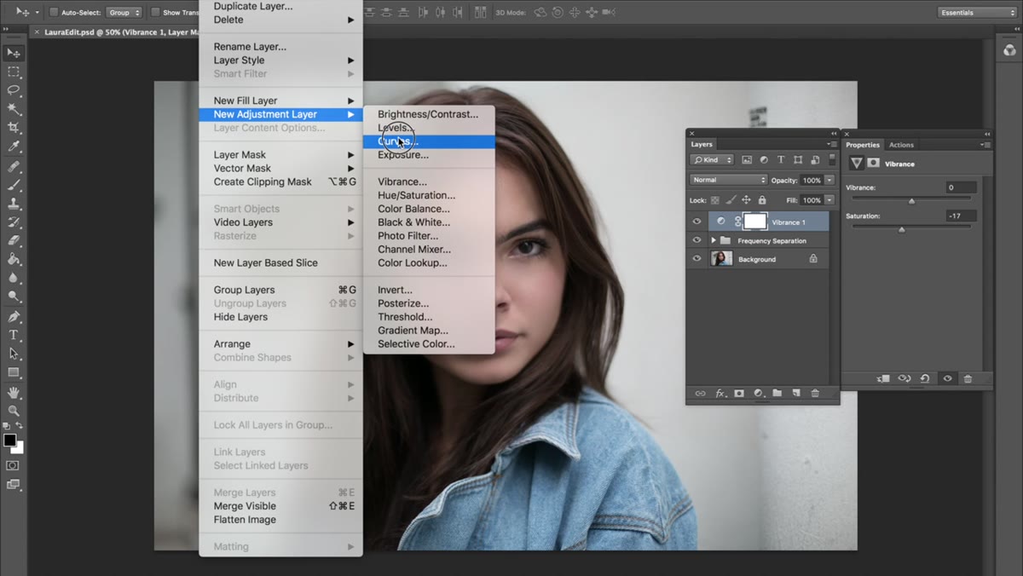1023x576 pixels.
Task: Open the Auto-Select Group dropdown
Action: click(124, 13)
